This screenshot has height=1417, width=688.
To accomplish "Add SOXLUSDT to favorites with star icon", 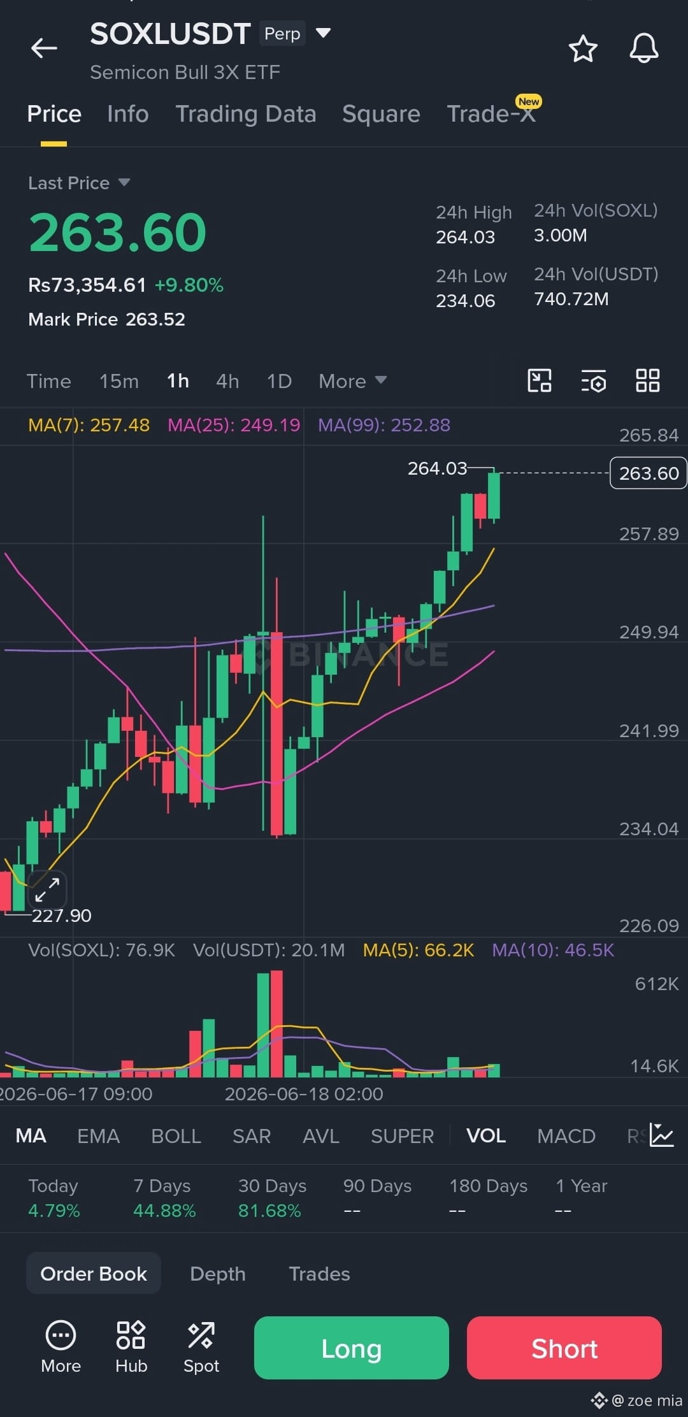I will (583, 48).
